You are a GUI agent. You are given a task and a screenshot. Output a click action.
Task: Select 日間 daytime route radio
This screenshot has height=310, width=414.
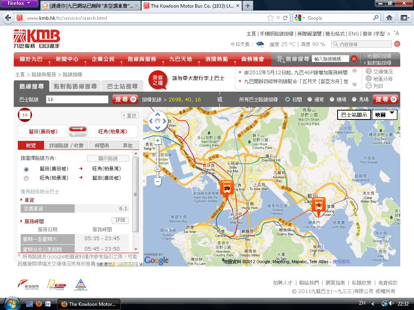click(287, 99)
